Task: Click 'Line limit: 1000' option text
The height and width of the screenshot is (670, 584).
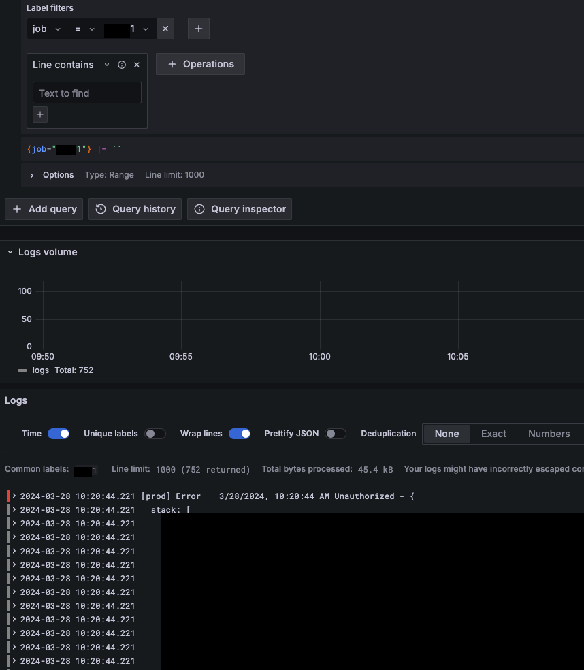Action: click(174, 175)
